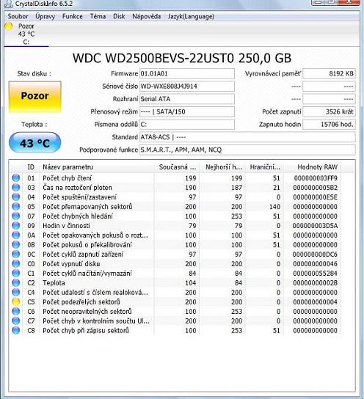Click the status icon for row C2 Teplota
The image size is (364, 399).
tap(16, 282)
